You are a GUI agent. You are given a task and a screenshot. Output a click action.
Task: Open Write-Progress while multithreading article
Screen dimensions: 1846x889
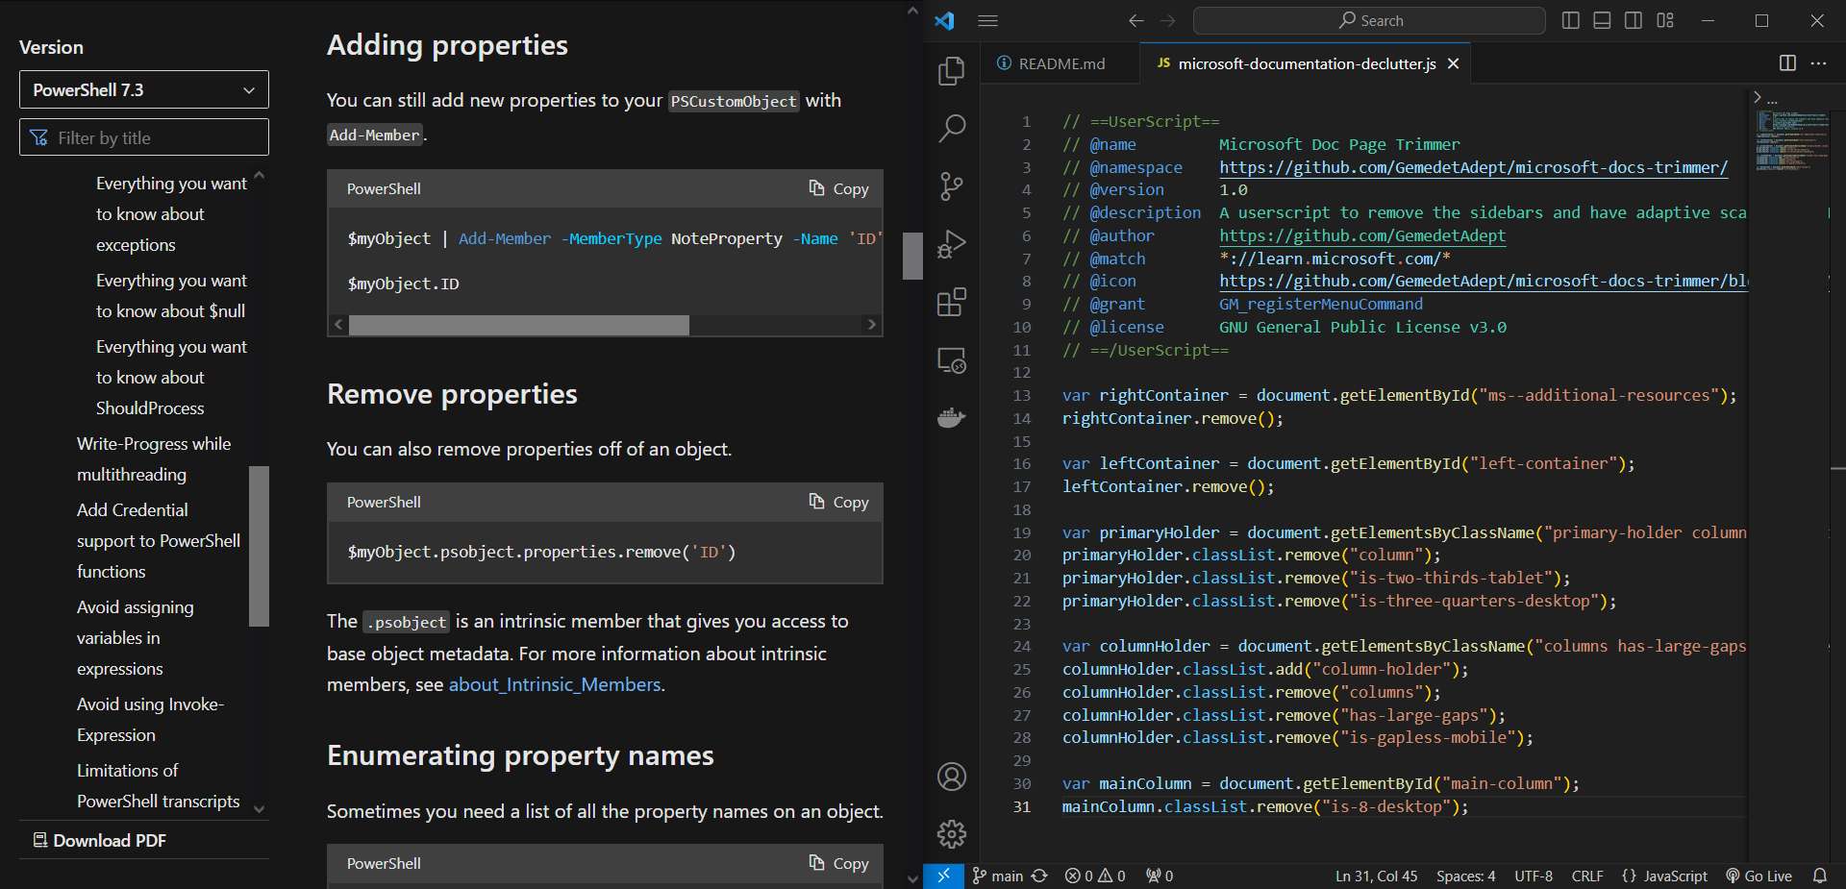(154, 459)
